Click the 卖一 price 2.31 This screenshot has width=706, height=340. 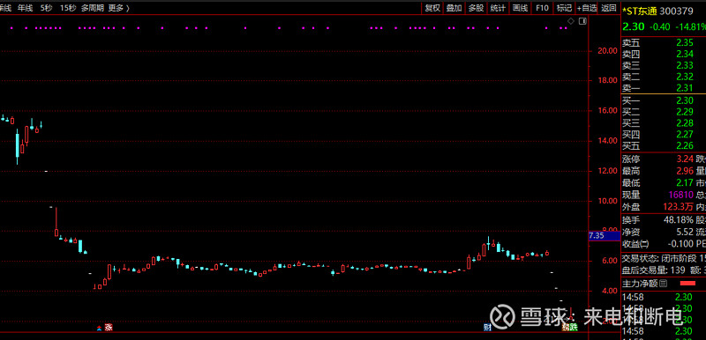coord(685,88)
